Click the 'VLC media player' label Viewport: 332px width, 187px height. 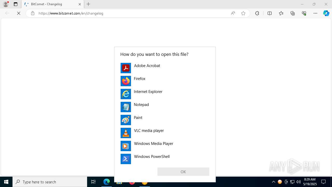click(x=149, y=131)
